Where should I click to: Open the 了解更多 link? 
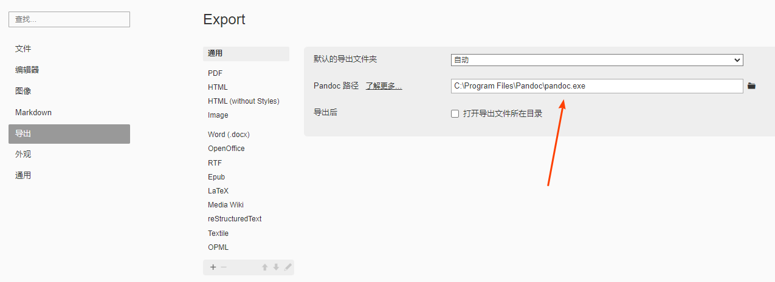[384, 86]
